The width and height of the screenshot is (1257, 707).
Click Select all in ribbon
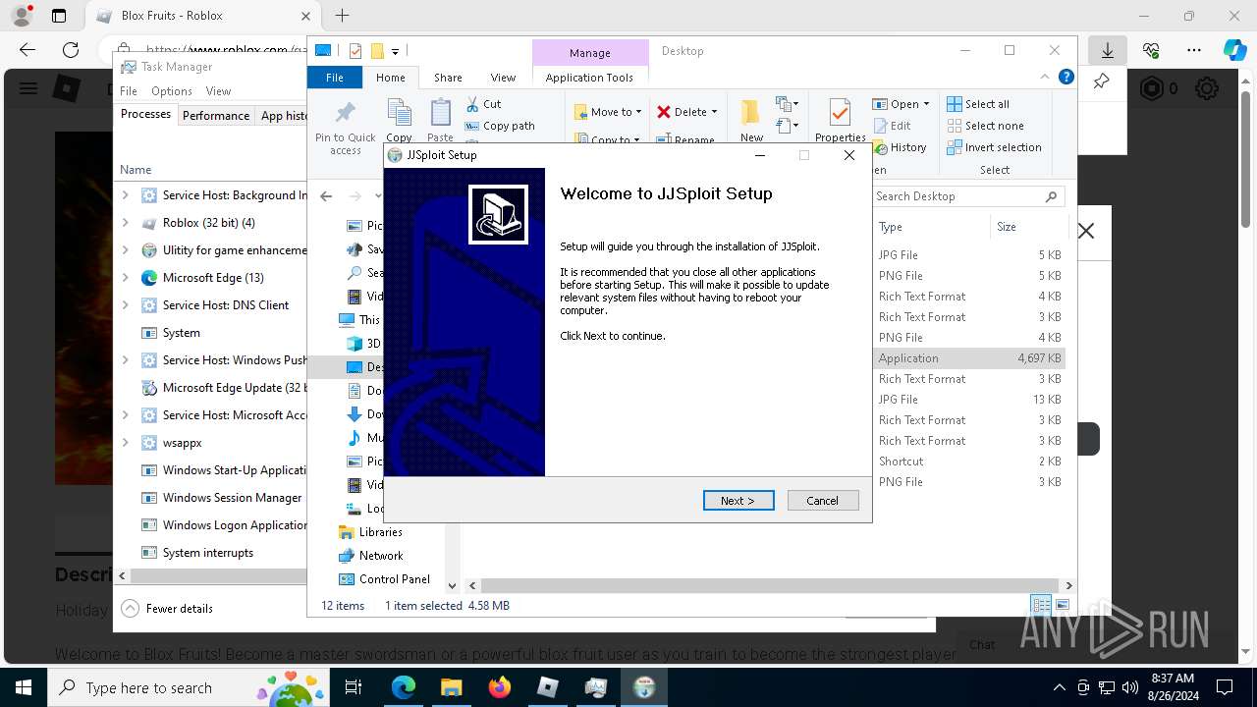point(978,104)
